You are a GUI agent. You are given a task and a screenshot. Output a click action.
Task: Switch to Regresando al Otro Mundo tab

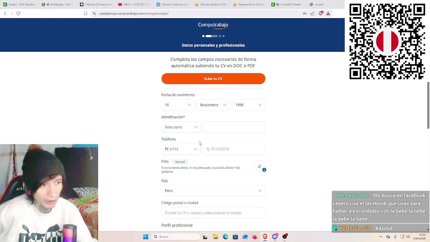[249, 4]
